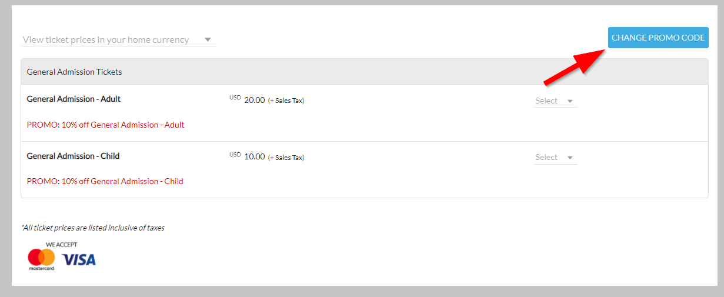Click the We Accept label

[62, 244]
